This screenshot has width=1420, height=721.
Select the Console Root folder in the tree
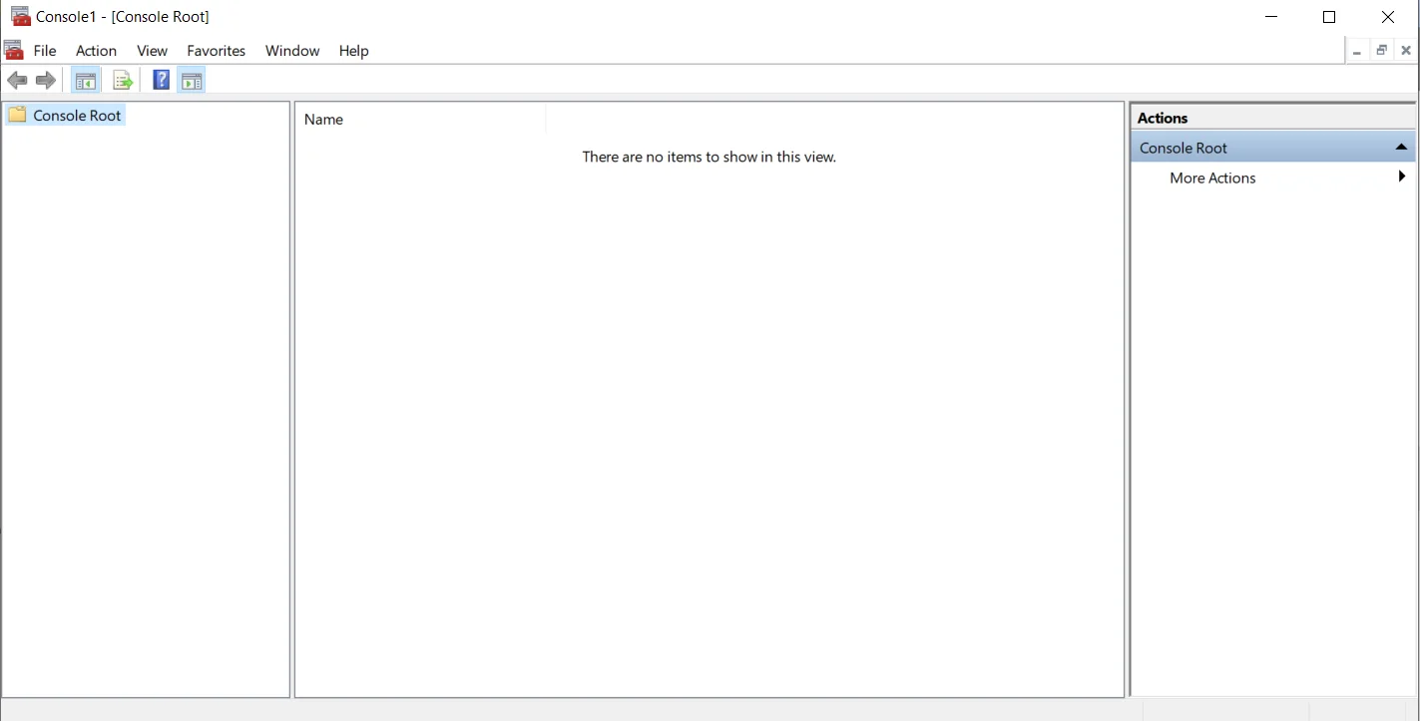point(77,116)
